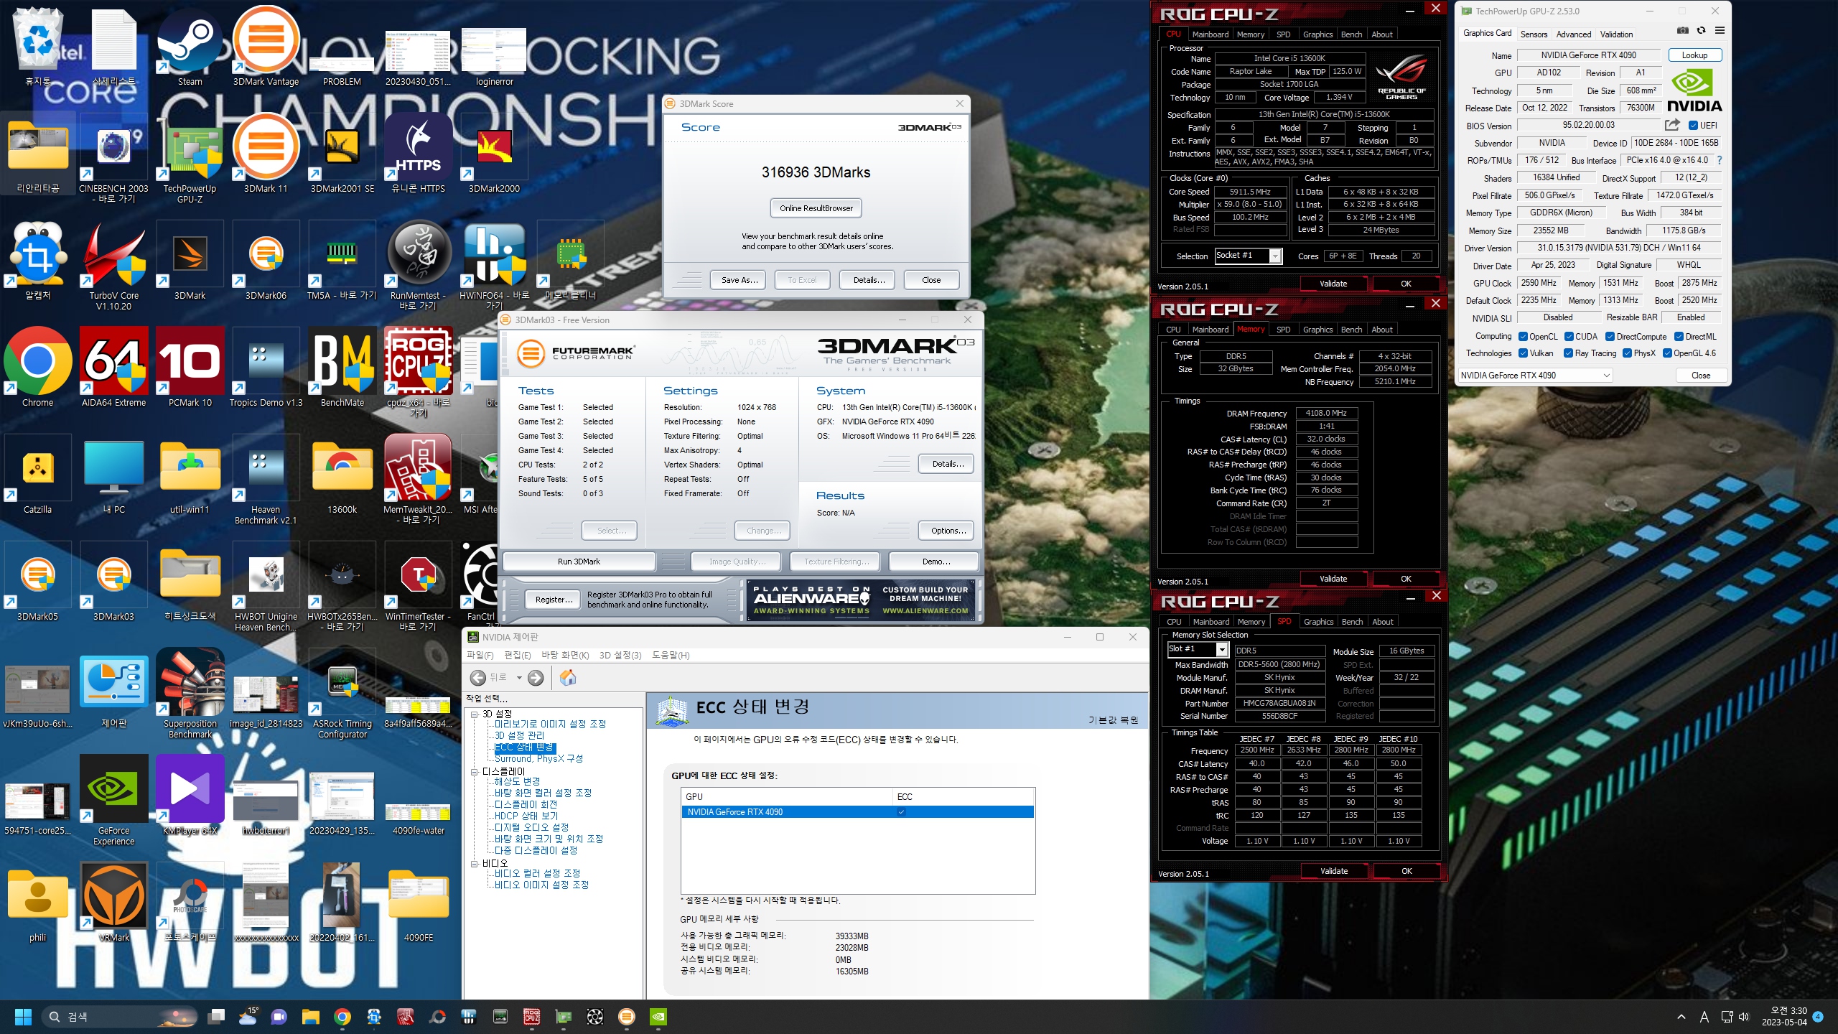Open the 3DMark06 desktop icon
The height and width of the screenshot is (1034, 1838).
[x=266, y=261]
